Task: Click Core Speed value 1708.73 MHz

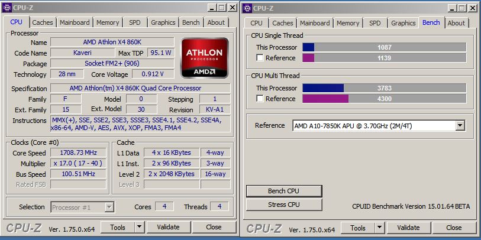Action: tap(78, 153)
